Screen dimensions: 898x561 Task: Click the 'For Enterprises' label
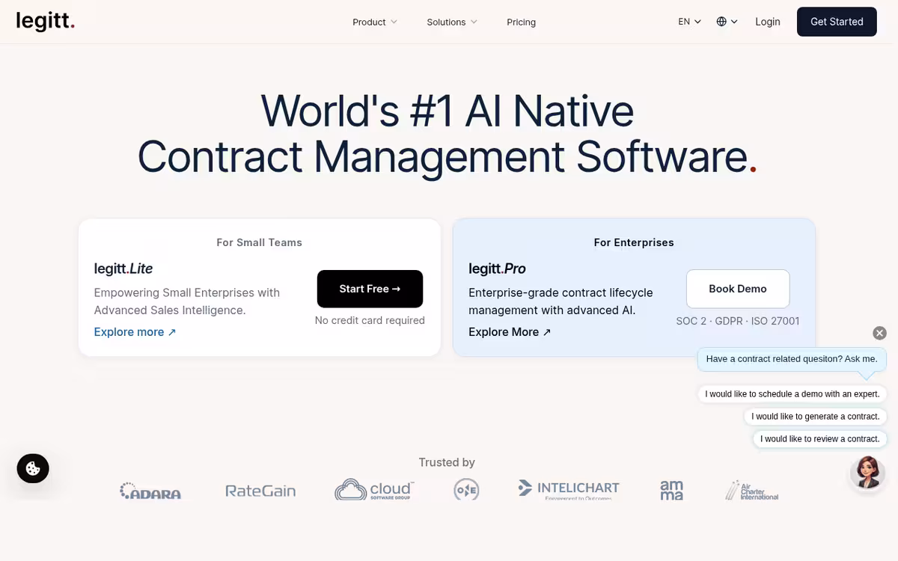point(634,242)
